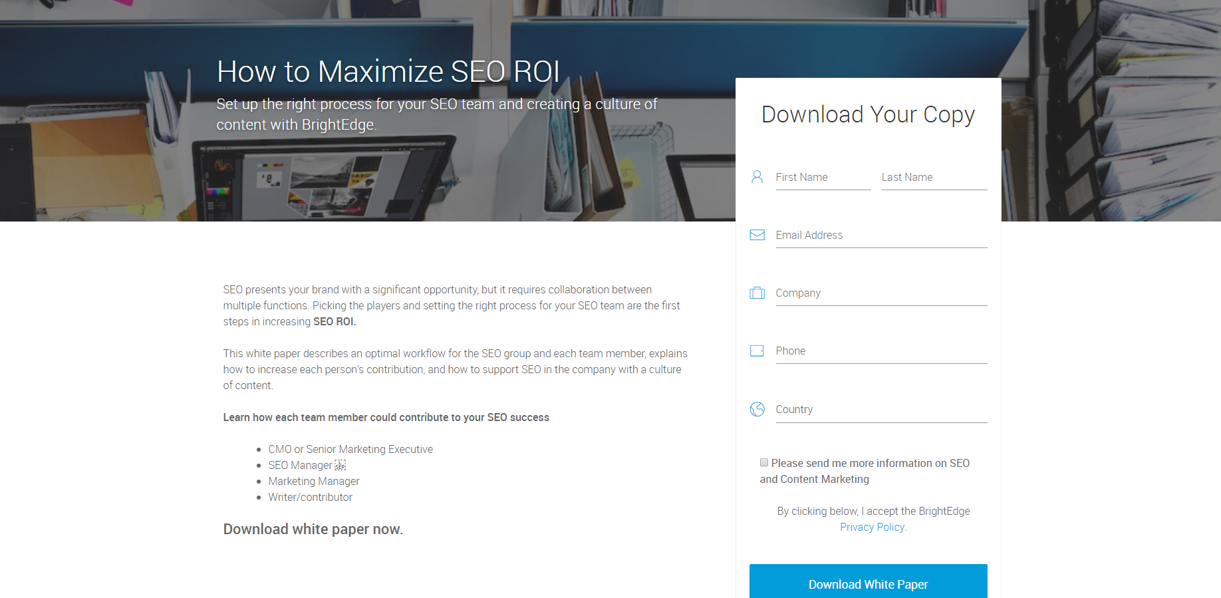Image resolution: width=1221 pixels, height=598 pixels.
Task: Focus the Email Address input field
Action: click(x=881, y=235)
